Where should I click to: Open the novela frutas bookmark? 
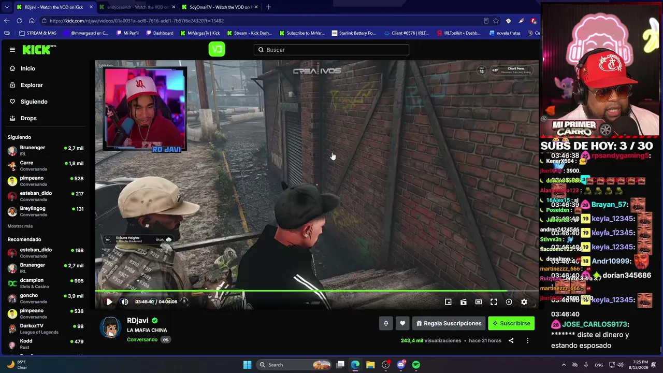(x=505, y=33)
